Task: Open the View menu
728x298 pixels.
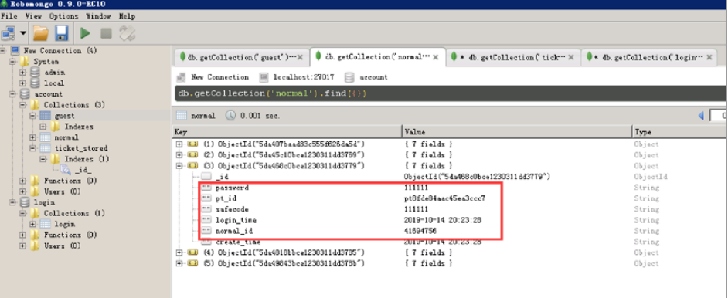Action: tap(33, 15)
